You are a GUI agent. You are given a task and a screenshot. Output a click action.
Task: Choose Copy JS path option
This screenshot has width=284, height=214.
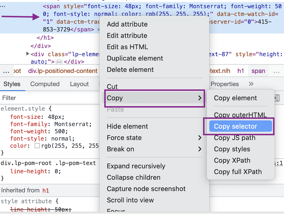point(234,138)
